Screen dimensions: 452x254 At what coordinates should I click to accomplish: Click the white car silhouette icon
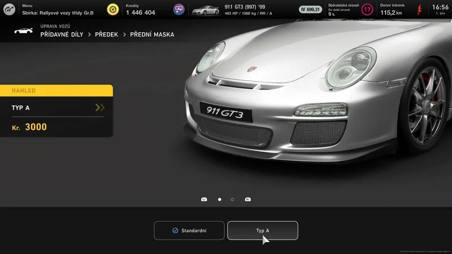coord(23,31)
